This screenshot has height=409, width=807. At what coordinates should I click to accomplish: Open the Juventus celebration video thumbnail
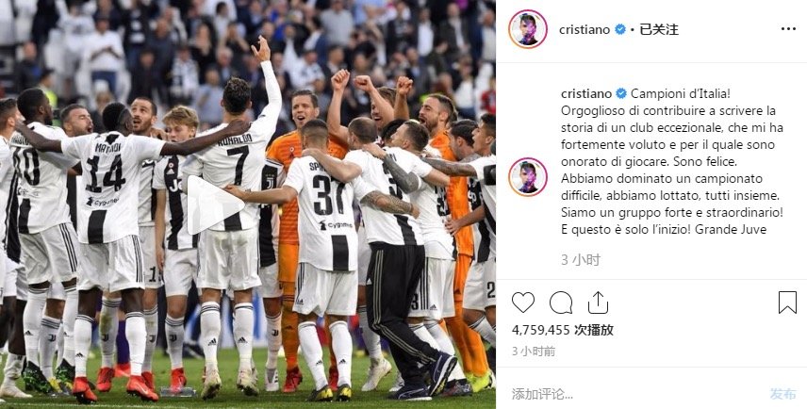[x=248, y=204]
